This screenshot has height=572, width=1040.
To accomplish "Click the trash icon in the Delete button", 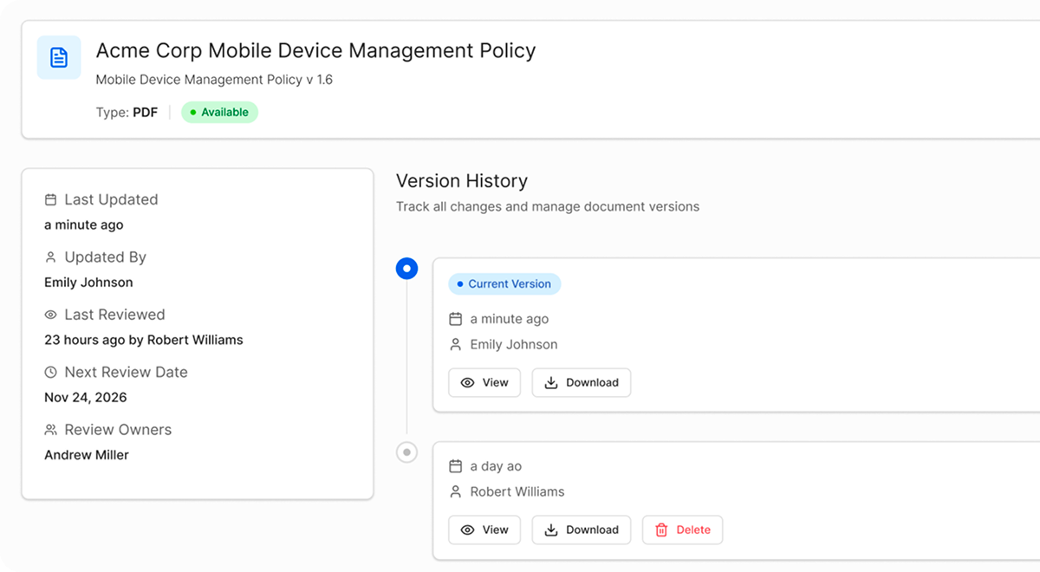I will tap(661, 530).
